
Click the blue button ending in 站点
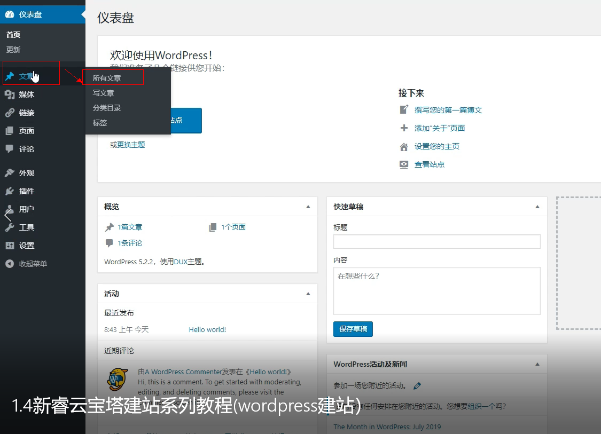click(186, 120)
